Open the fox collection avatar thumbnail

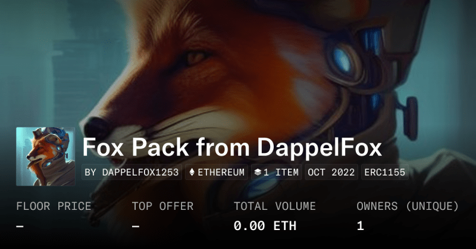[46, 157]
